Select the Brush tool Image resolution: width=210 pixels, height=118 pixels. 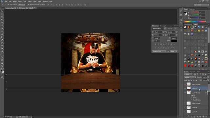[2, 31]
